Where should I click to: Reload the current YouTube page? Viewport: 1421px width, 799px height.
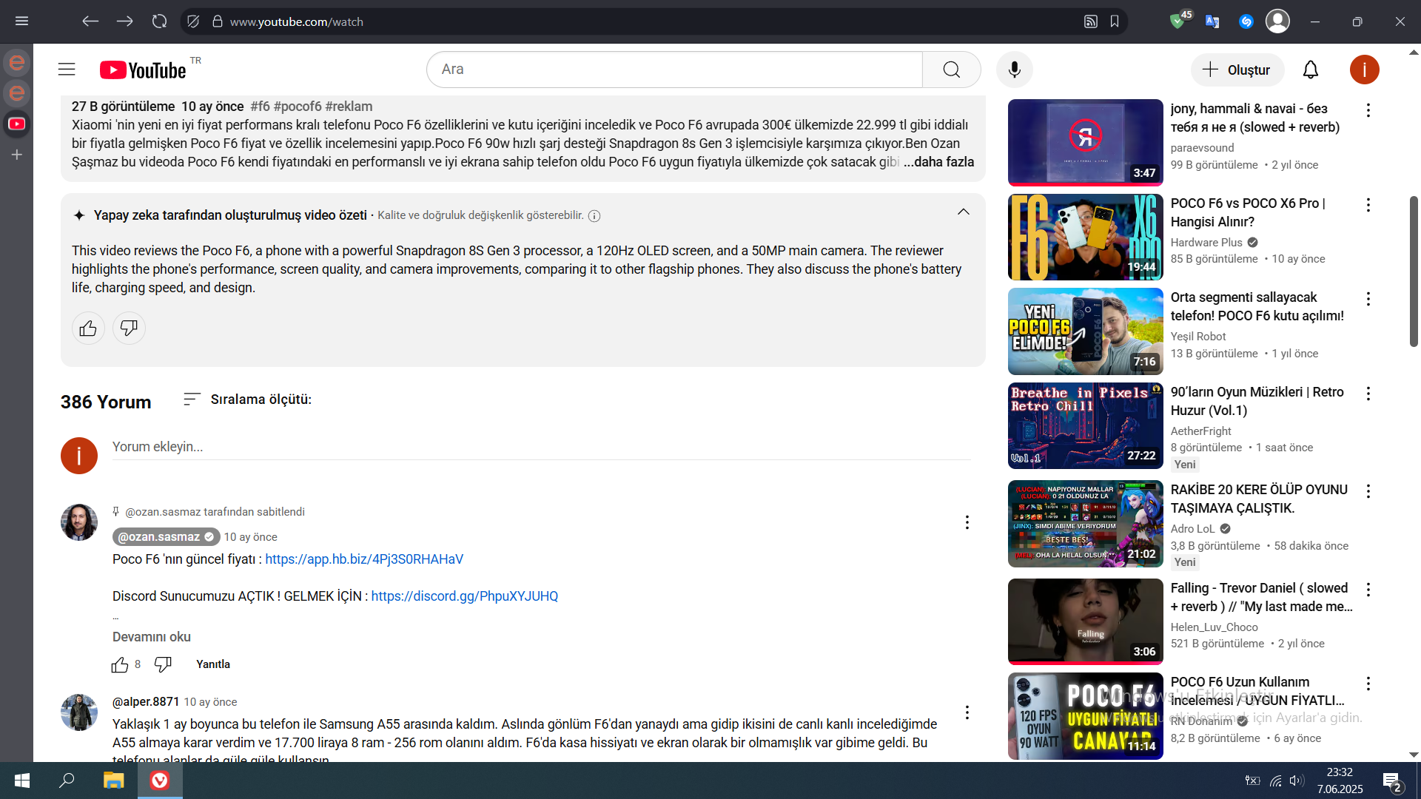(159, 21)
